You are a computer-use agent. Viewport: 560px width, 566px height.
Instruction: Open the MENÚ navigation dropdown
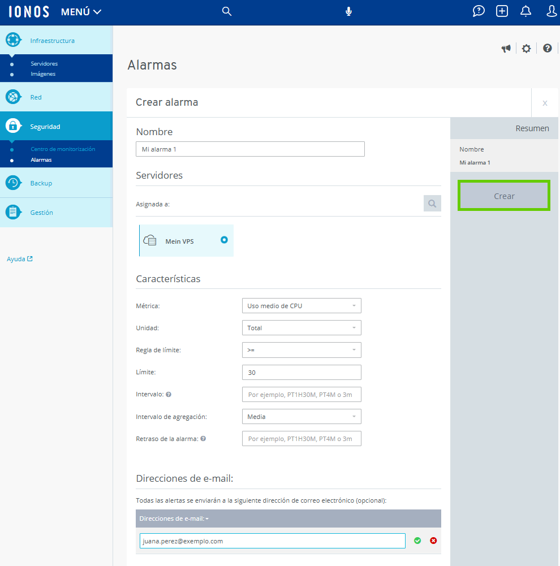click(x=80, y=11)
